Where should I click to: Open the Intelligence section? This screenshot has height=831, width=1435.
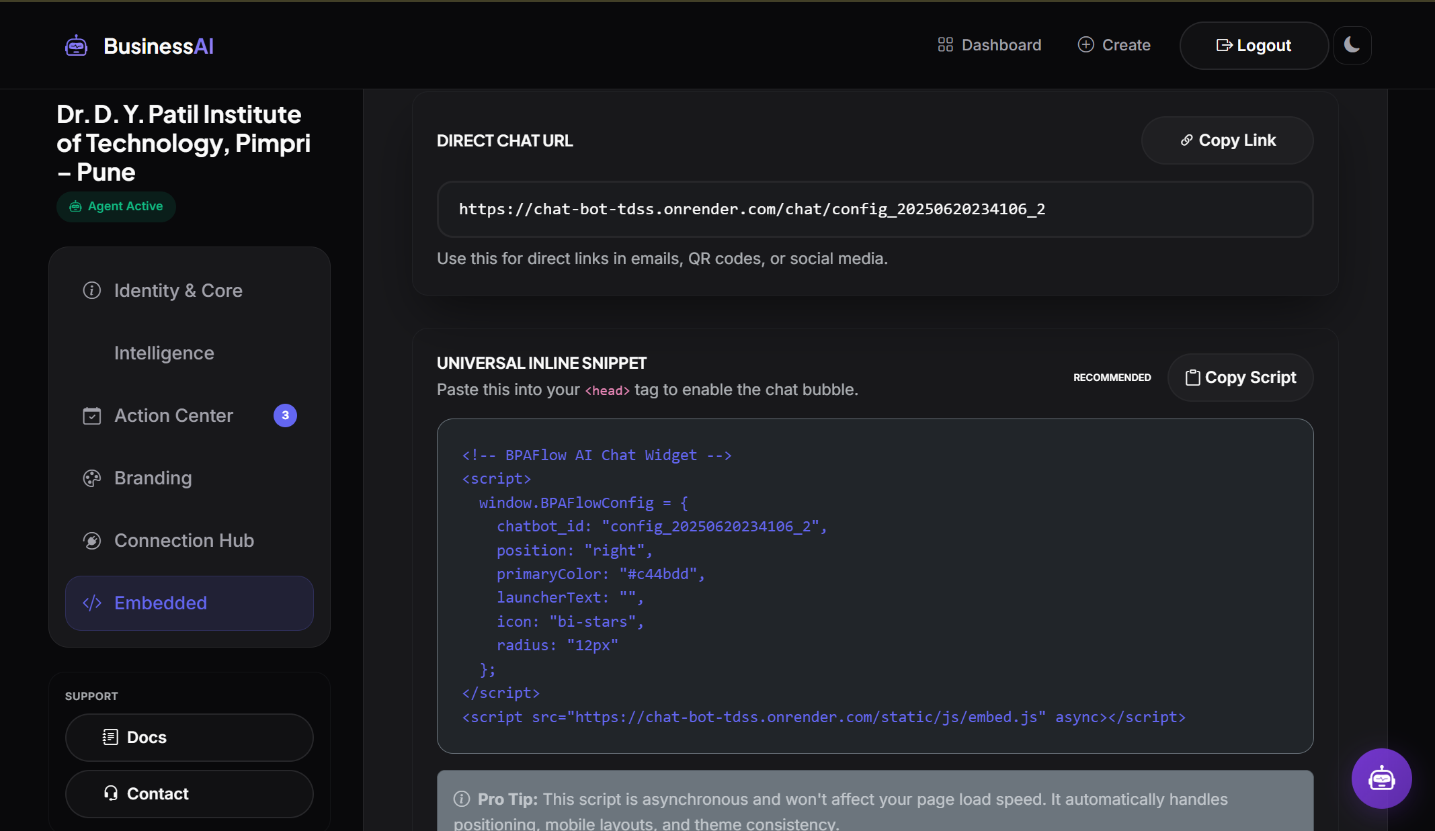pos(164,353)
